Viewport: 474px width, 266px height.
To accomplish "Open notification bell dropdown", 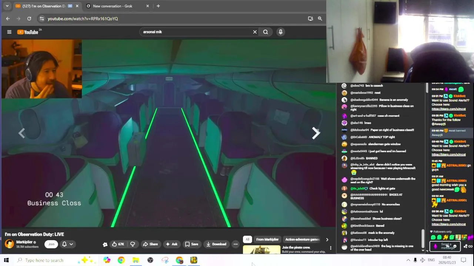I will [x=67, y=244].
